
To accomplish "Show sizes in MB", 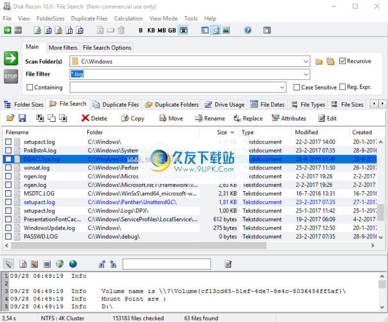I will click(162, 30).
